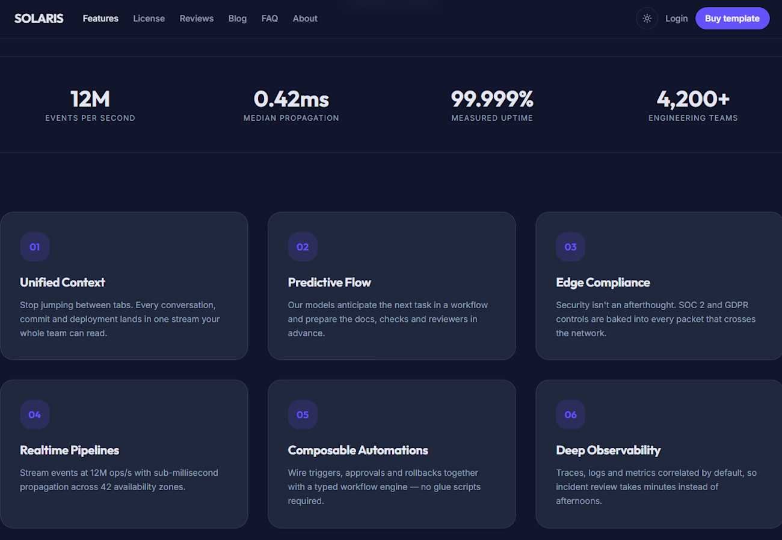This screenshot has width=782, height=540.
Task: Click the Buy template button
Action: tap(732, 19)
